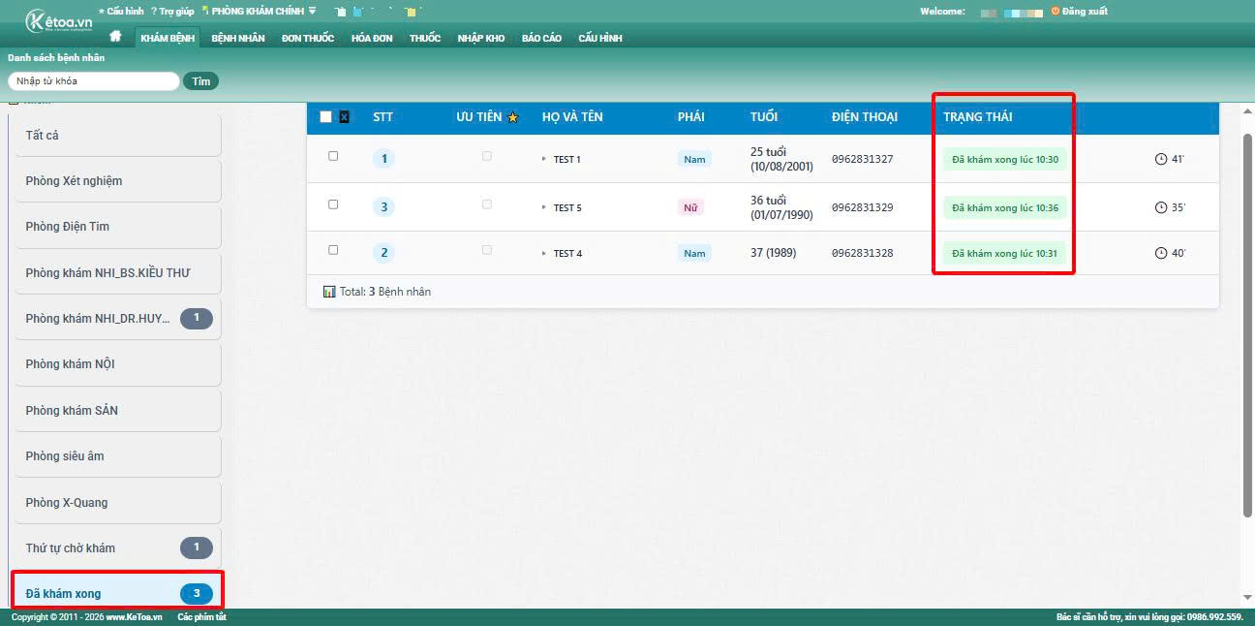This screenshot has height=626, width=1255.
Task: Tick the row checkbox for TEST 1
Action: point(333,156)
